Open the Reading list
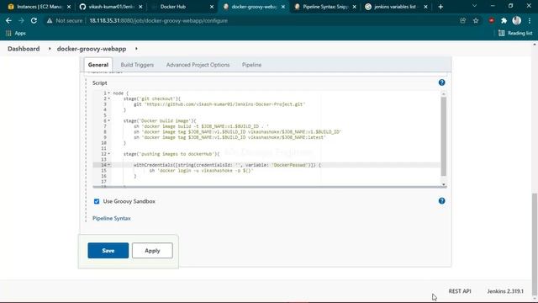 click(x=515, y=34)
